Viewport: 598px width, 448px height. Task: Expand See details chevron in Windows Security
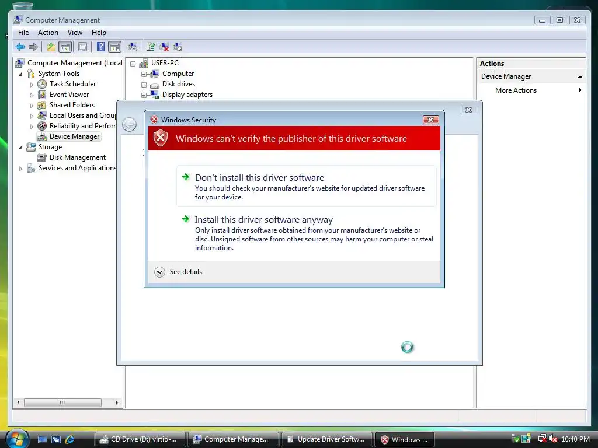[x=160, y=272]
